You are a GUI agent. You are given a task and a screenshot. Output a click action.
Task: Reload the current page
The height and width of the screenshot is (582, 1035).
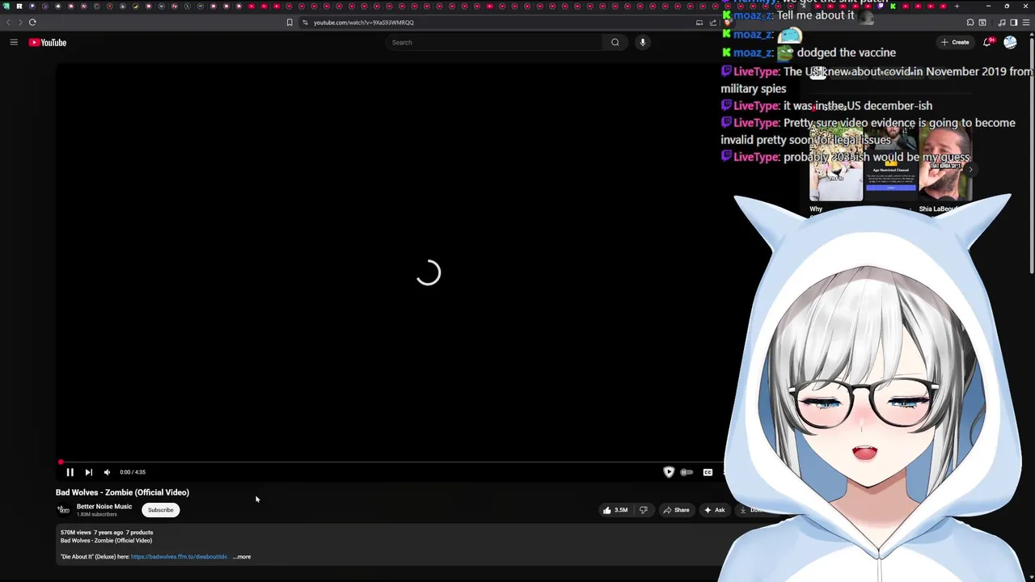(32, 23)
